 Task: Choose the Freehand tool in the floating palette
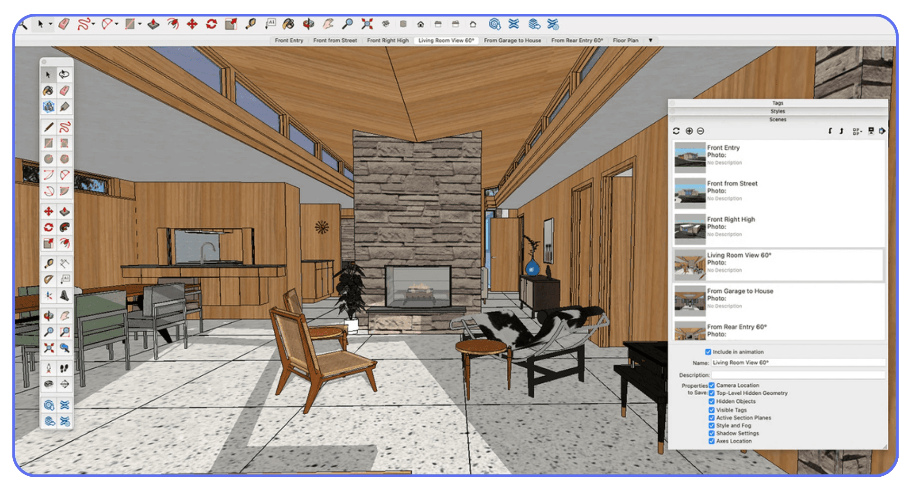coord(65,127)
